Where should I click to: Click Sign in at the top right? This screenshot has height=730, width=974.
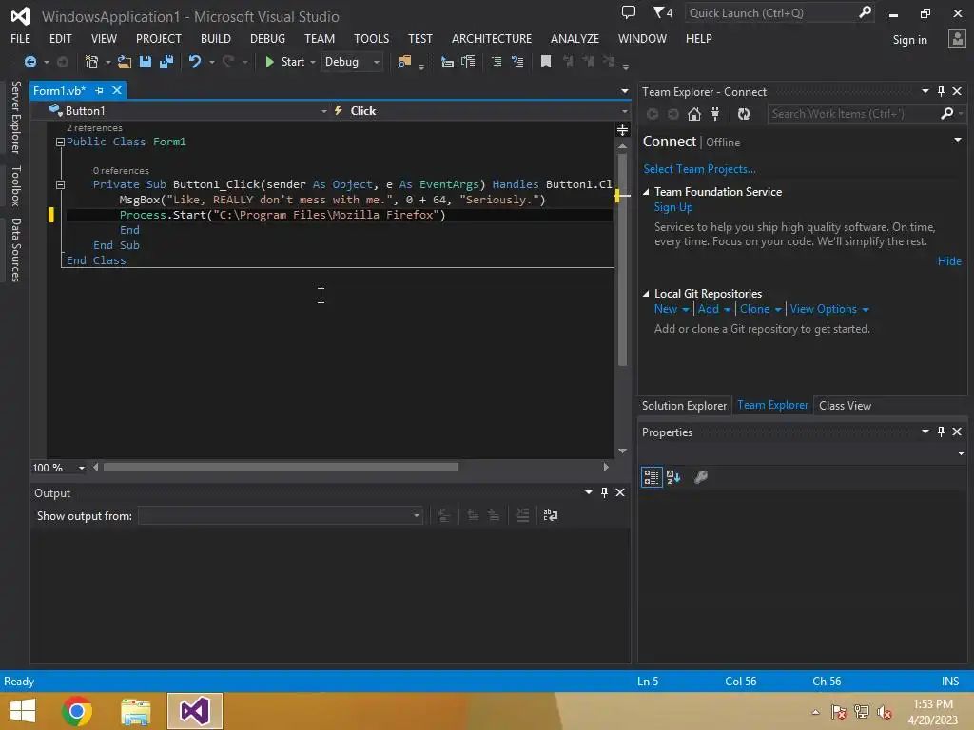[x=909, y=40]
